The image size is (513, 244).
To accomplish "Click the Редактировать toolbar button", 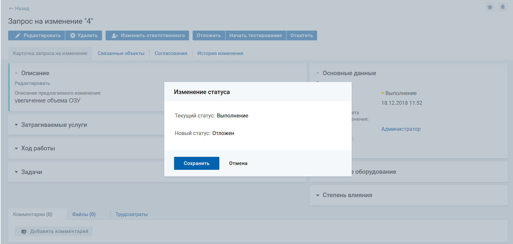I will 37,35.
